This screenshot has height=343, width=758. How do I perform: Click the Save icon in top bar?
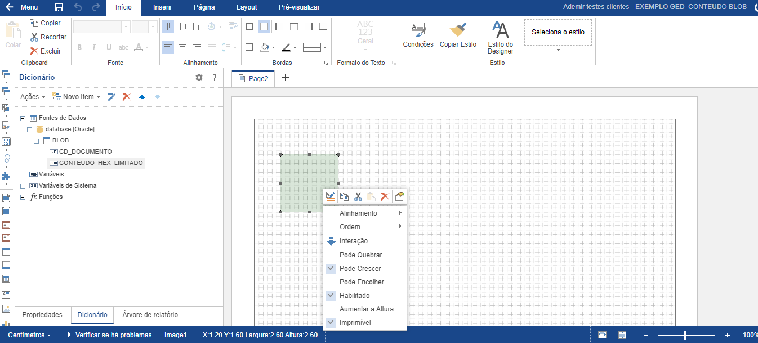click(59, 7)
